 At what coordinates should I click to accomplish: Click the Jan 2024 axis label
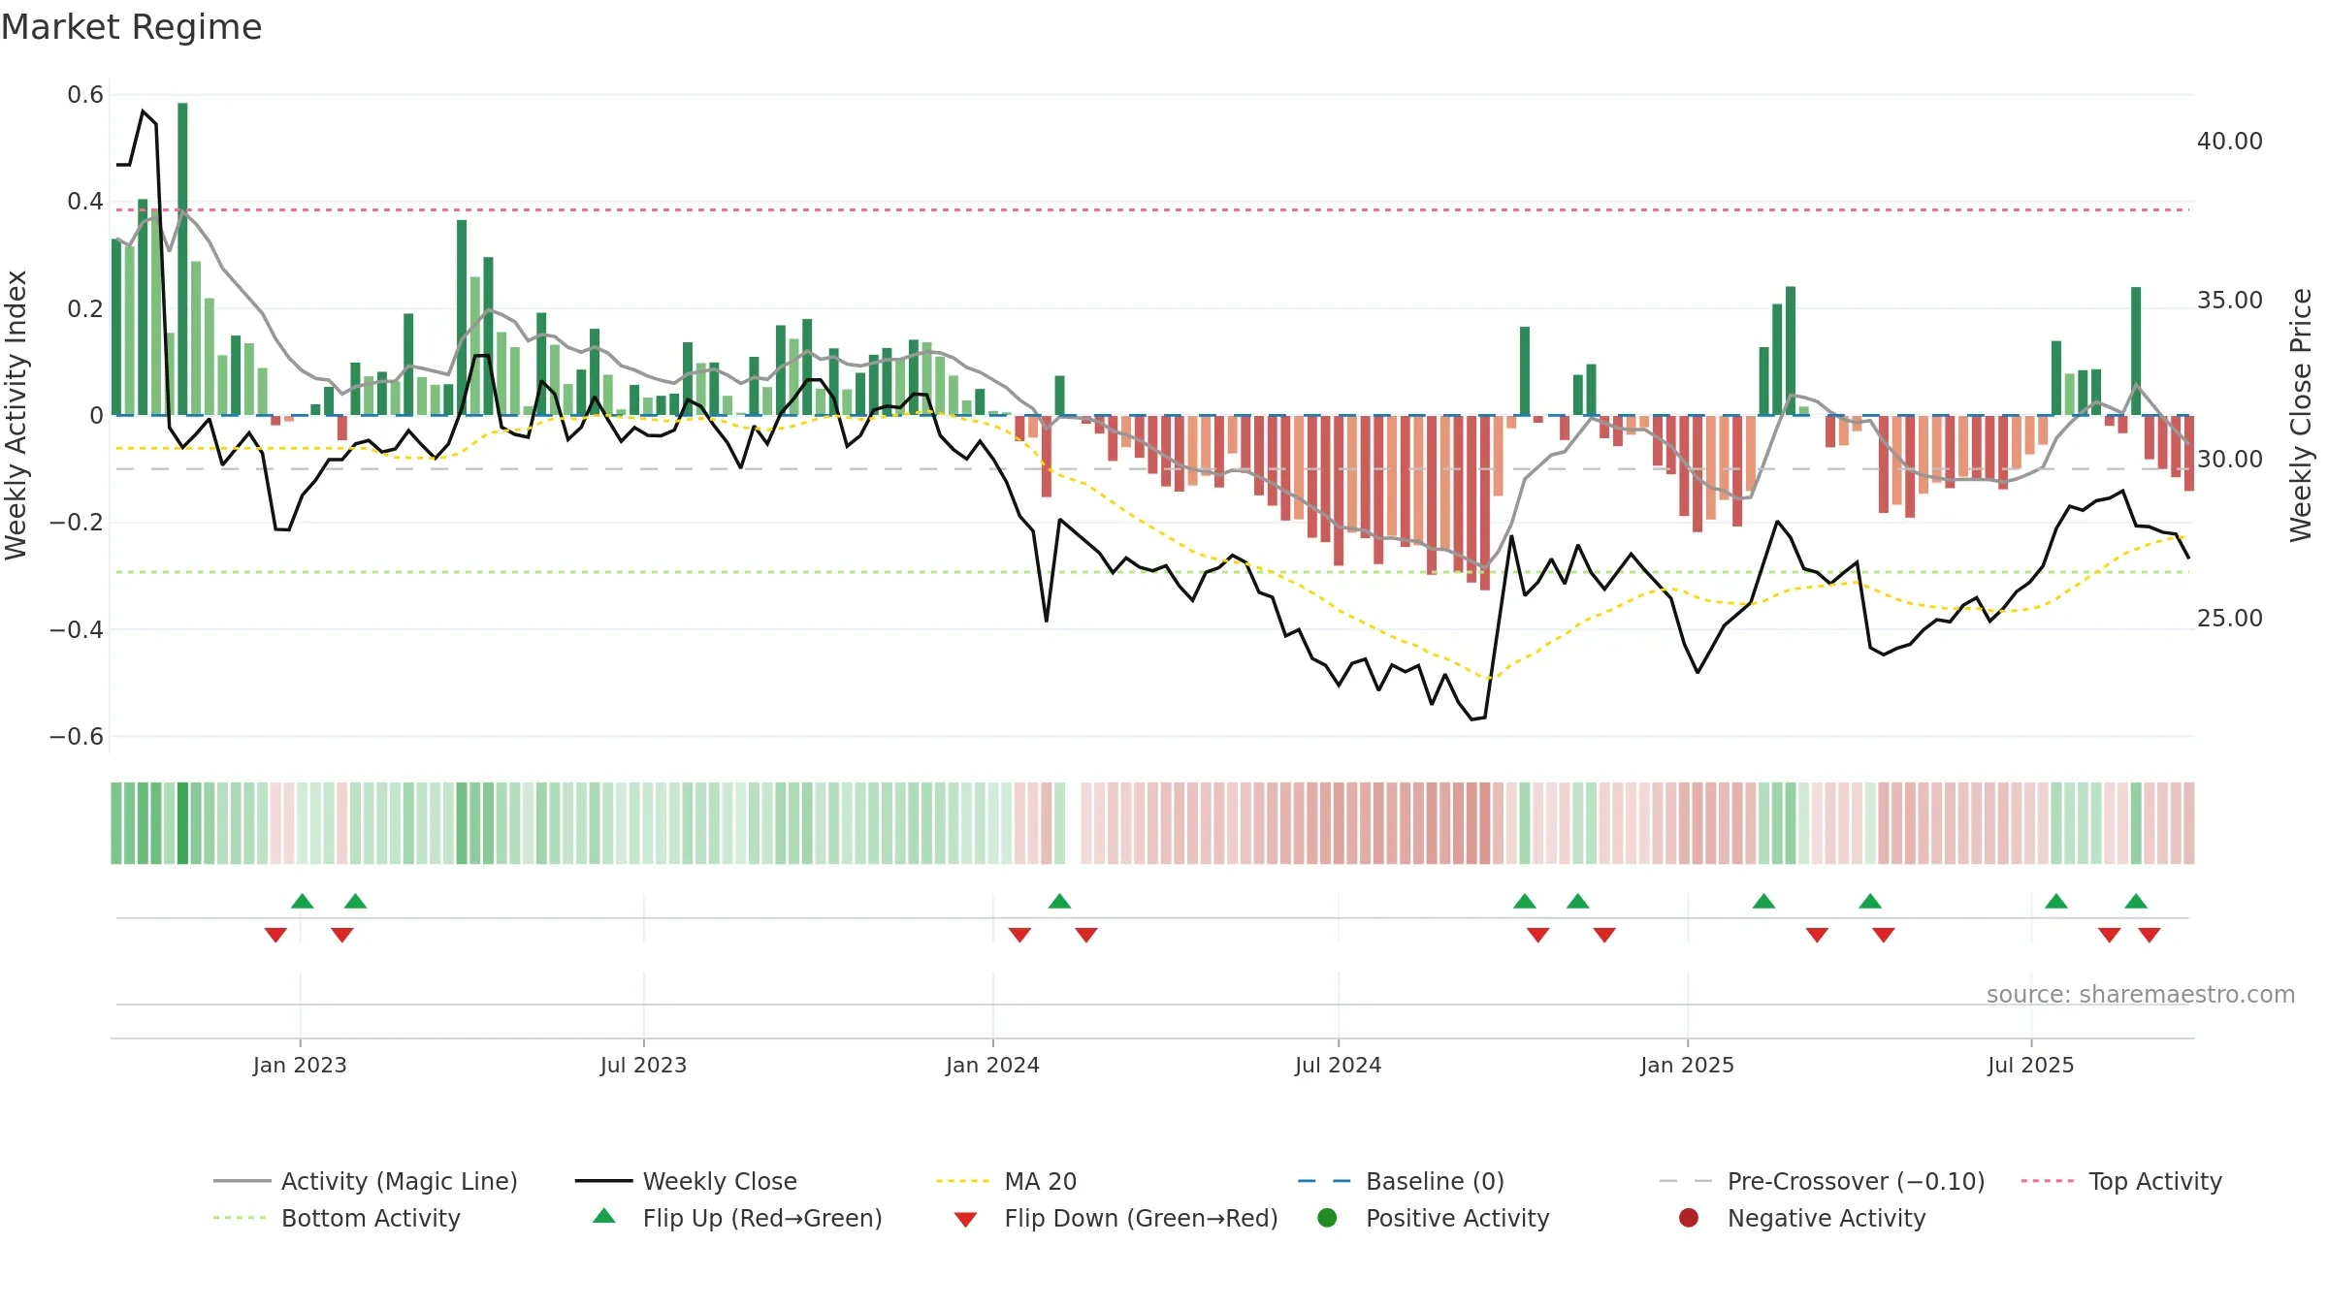pyautogui.click(x=992, y=1065)
